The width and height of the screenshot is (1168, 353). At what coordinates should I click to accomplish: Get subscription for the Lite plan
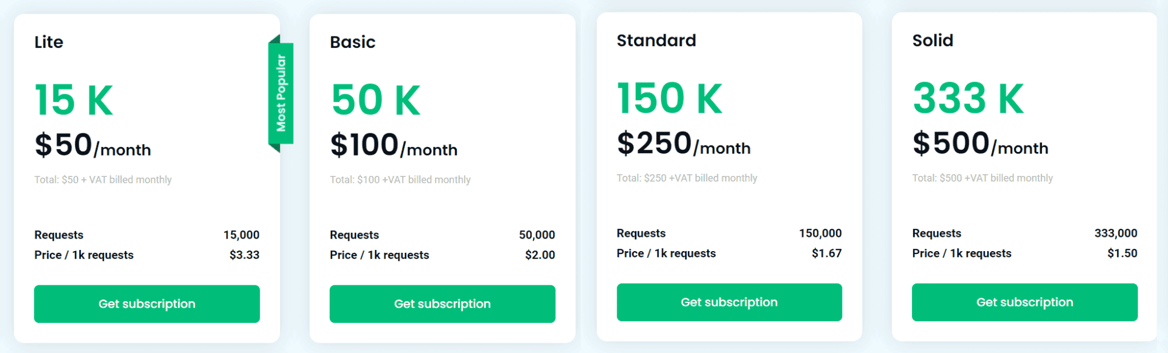pyautogui.click(x=147, y=304)
